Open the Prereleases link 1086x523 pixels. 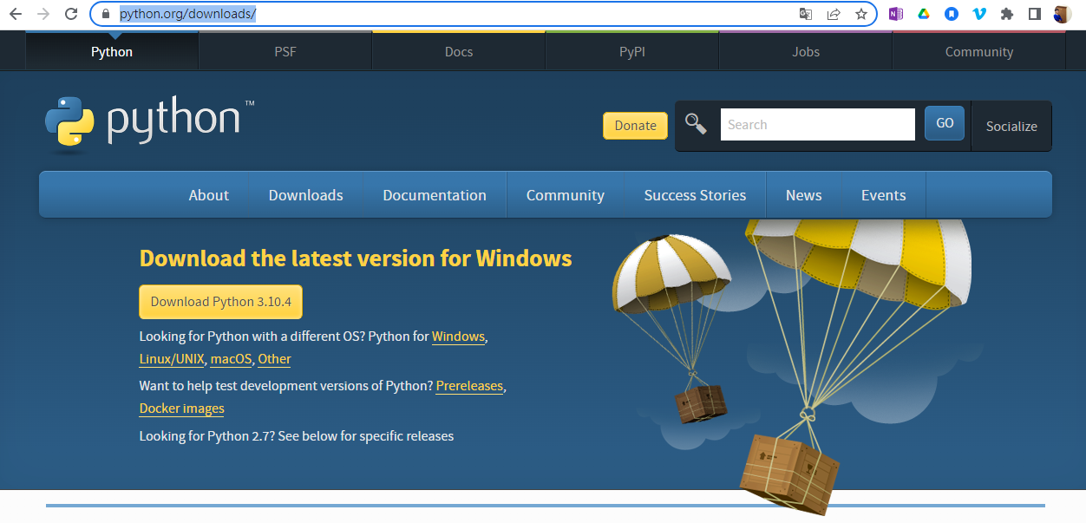pyautogui.click(x=469, y=386)
